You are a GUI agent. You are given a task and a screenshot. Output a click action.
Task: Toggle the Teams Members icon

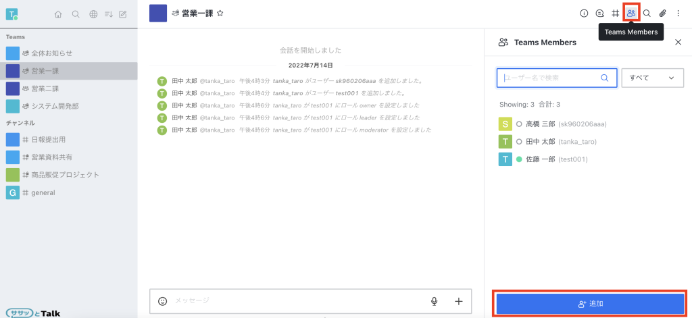631,14
